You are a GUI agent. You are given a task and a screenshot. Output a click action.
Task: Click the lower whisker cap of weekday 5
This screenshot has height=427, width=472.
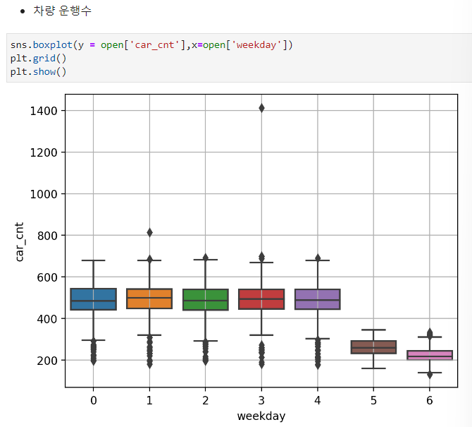[x=373, y=368]
